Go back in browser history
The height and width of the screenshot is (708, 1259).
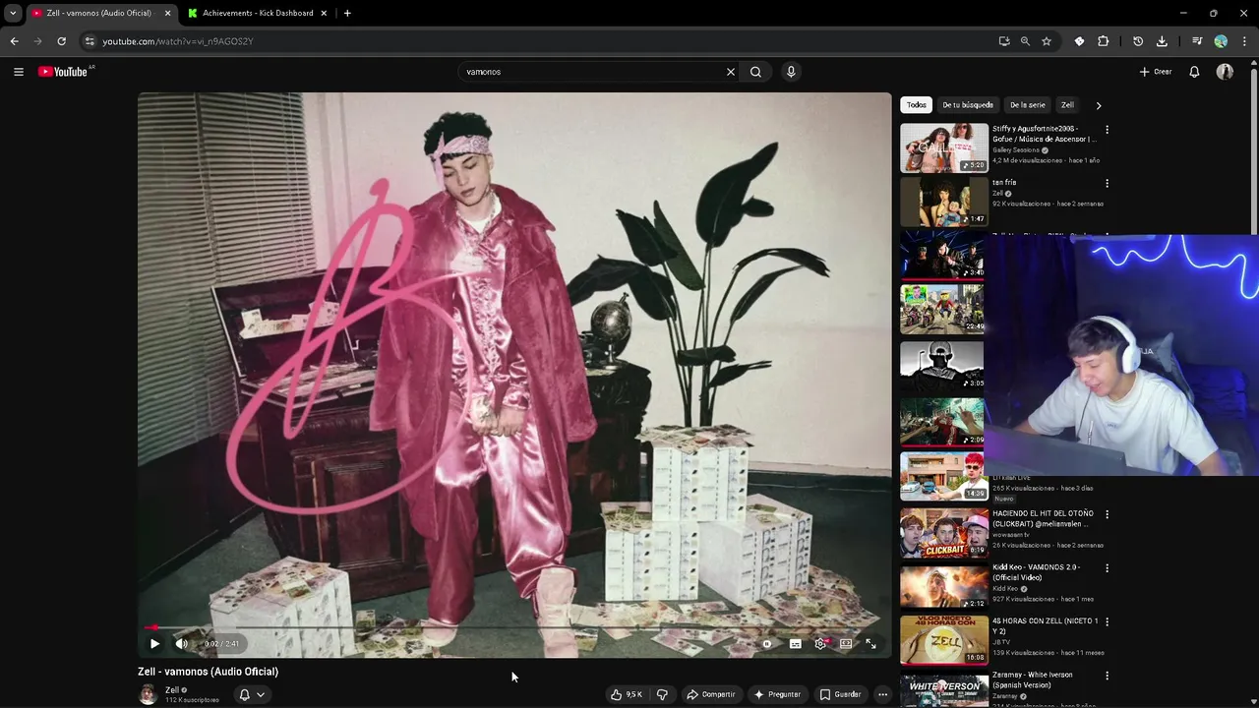click(x=14, y=41)
